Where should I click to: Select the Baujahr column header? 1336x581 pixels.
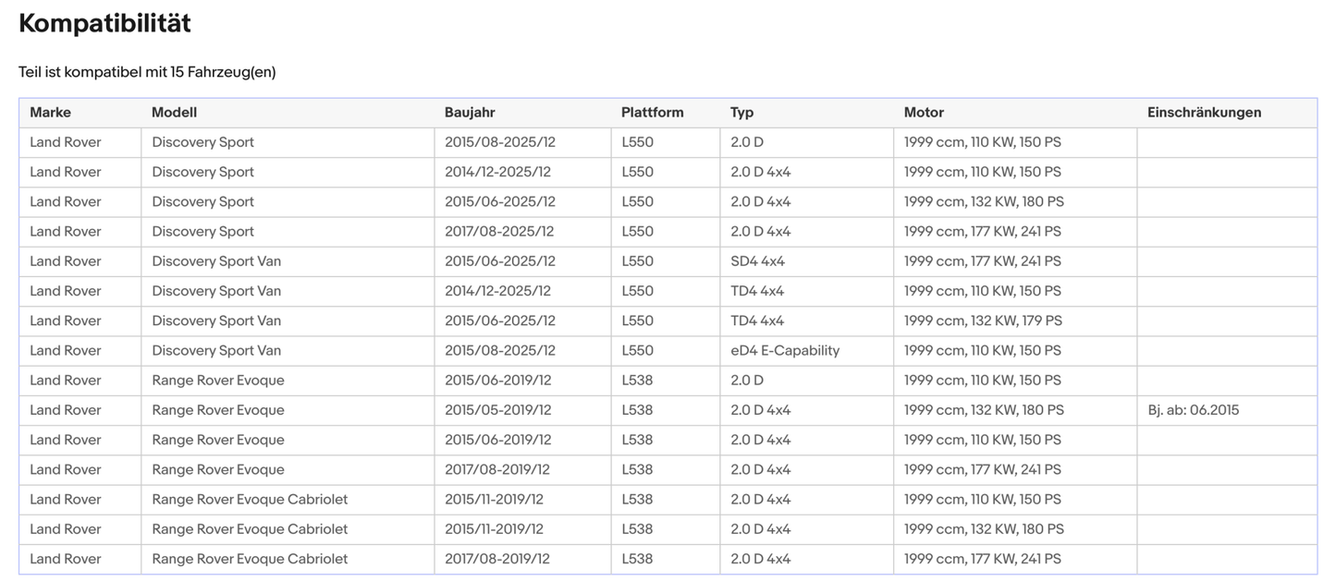pos(470,113)
